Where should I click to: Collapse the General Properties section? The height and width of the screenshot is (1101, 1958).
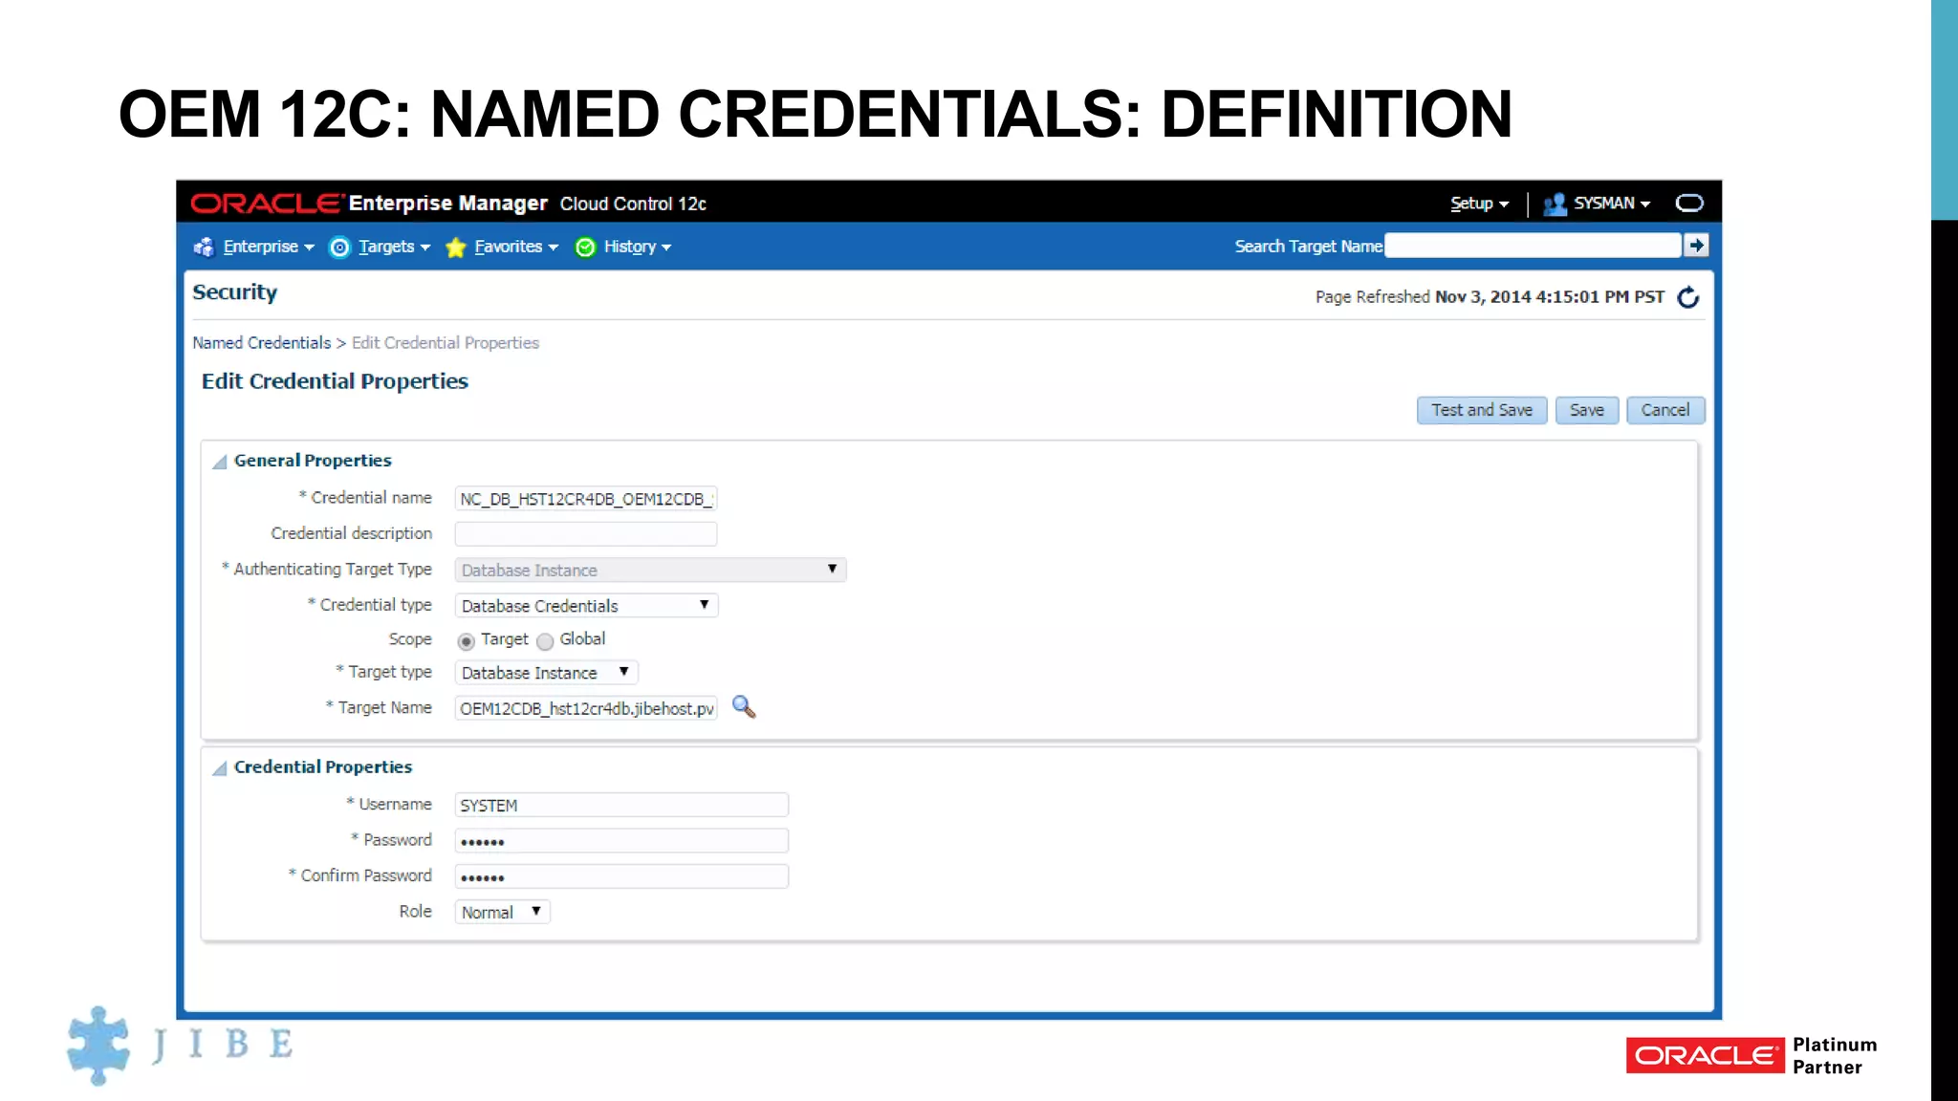click(x=220, y=462)
